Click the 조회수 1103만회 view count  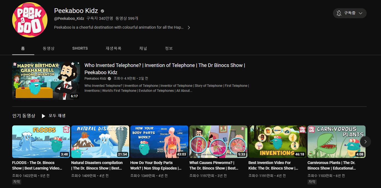(x=320, y=176)
